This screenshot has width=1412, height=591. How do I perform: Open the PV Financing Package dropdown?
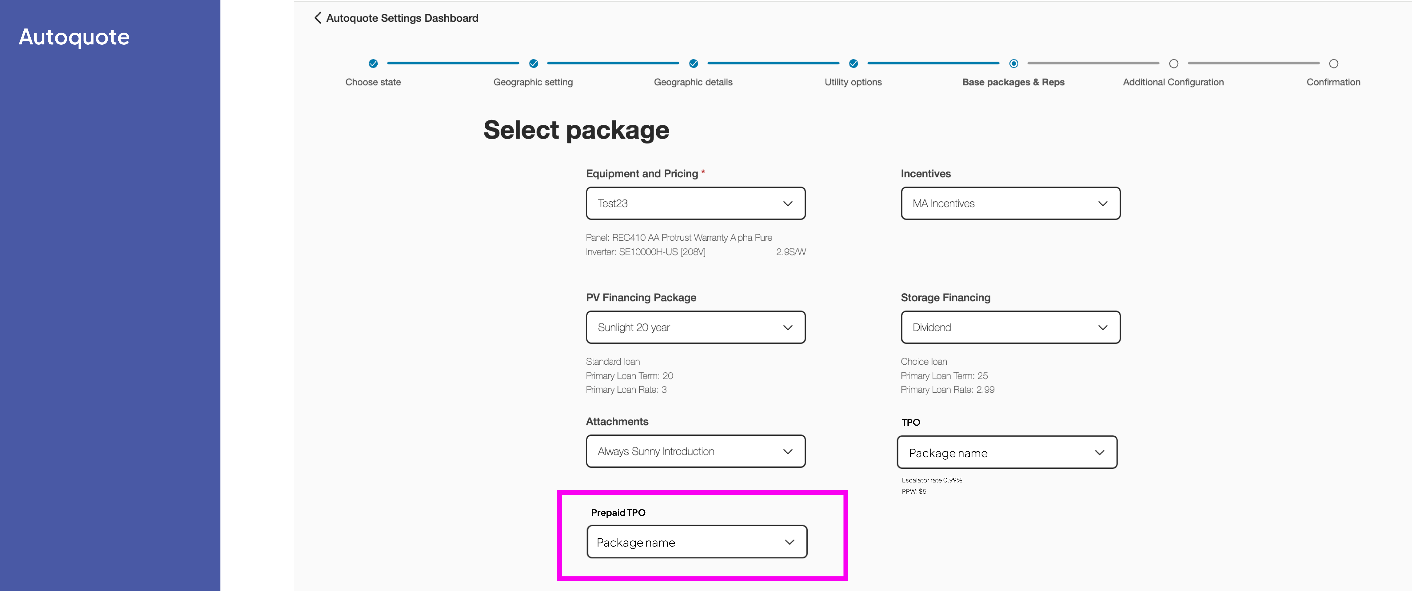696,327
